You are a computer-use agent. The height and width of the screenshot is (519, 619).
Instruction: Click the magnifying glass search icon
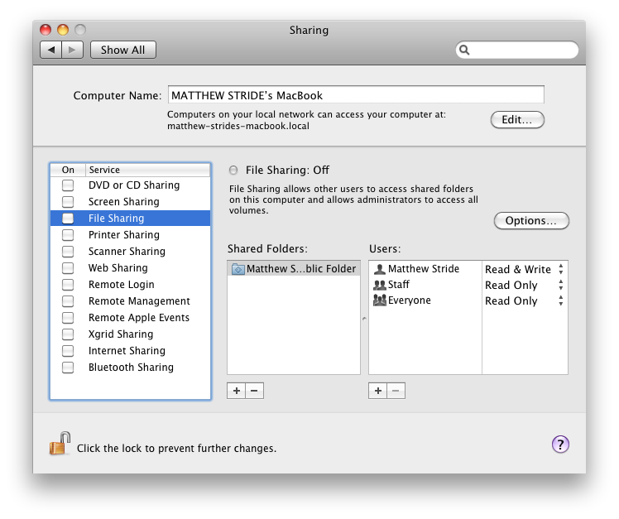[x=464, y=50]
